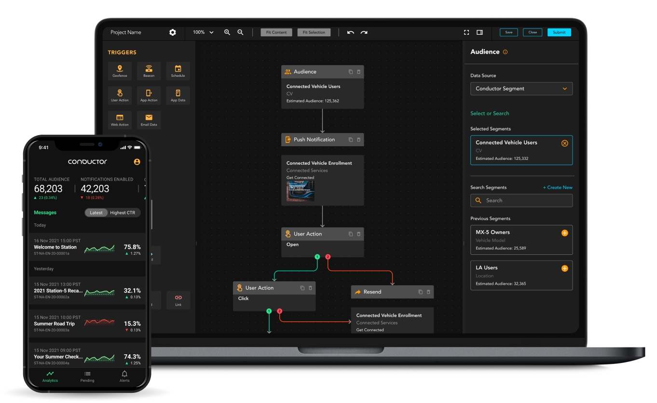Screen dimensions: 657x403
Task: Copy the User Action Open node
Action: tap(351, 234)
